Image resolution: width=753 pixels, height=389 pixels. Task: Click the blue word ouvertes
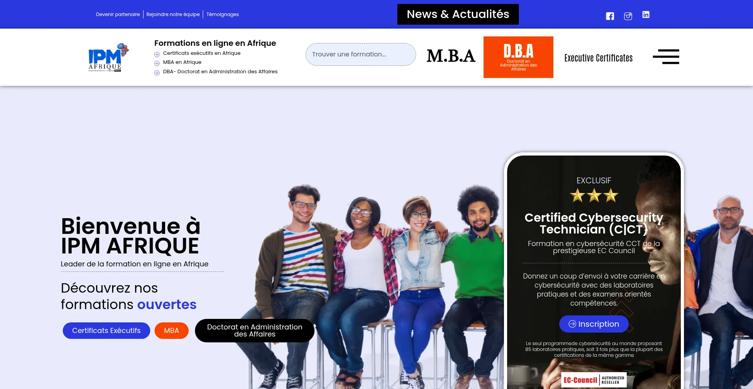tap(167, 304)
